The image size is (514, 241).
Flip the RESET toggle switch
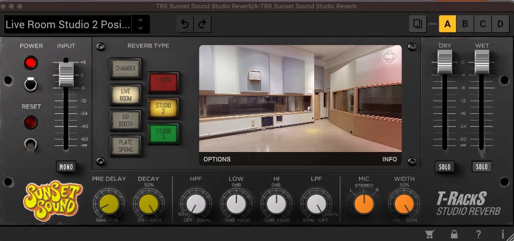(x=30, y=144)
